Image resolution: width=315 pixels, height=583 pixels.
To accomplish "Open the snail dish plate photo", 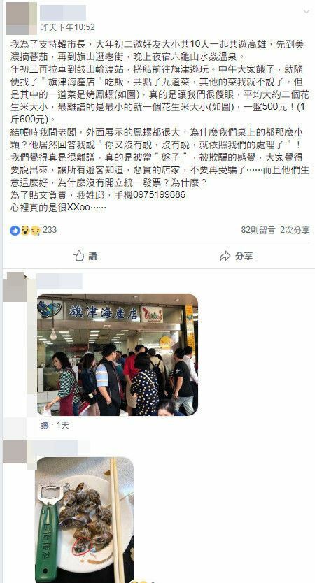I will coord(84,520).
